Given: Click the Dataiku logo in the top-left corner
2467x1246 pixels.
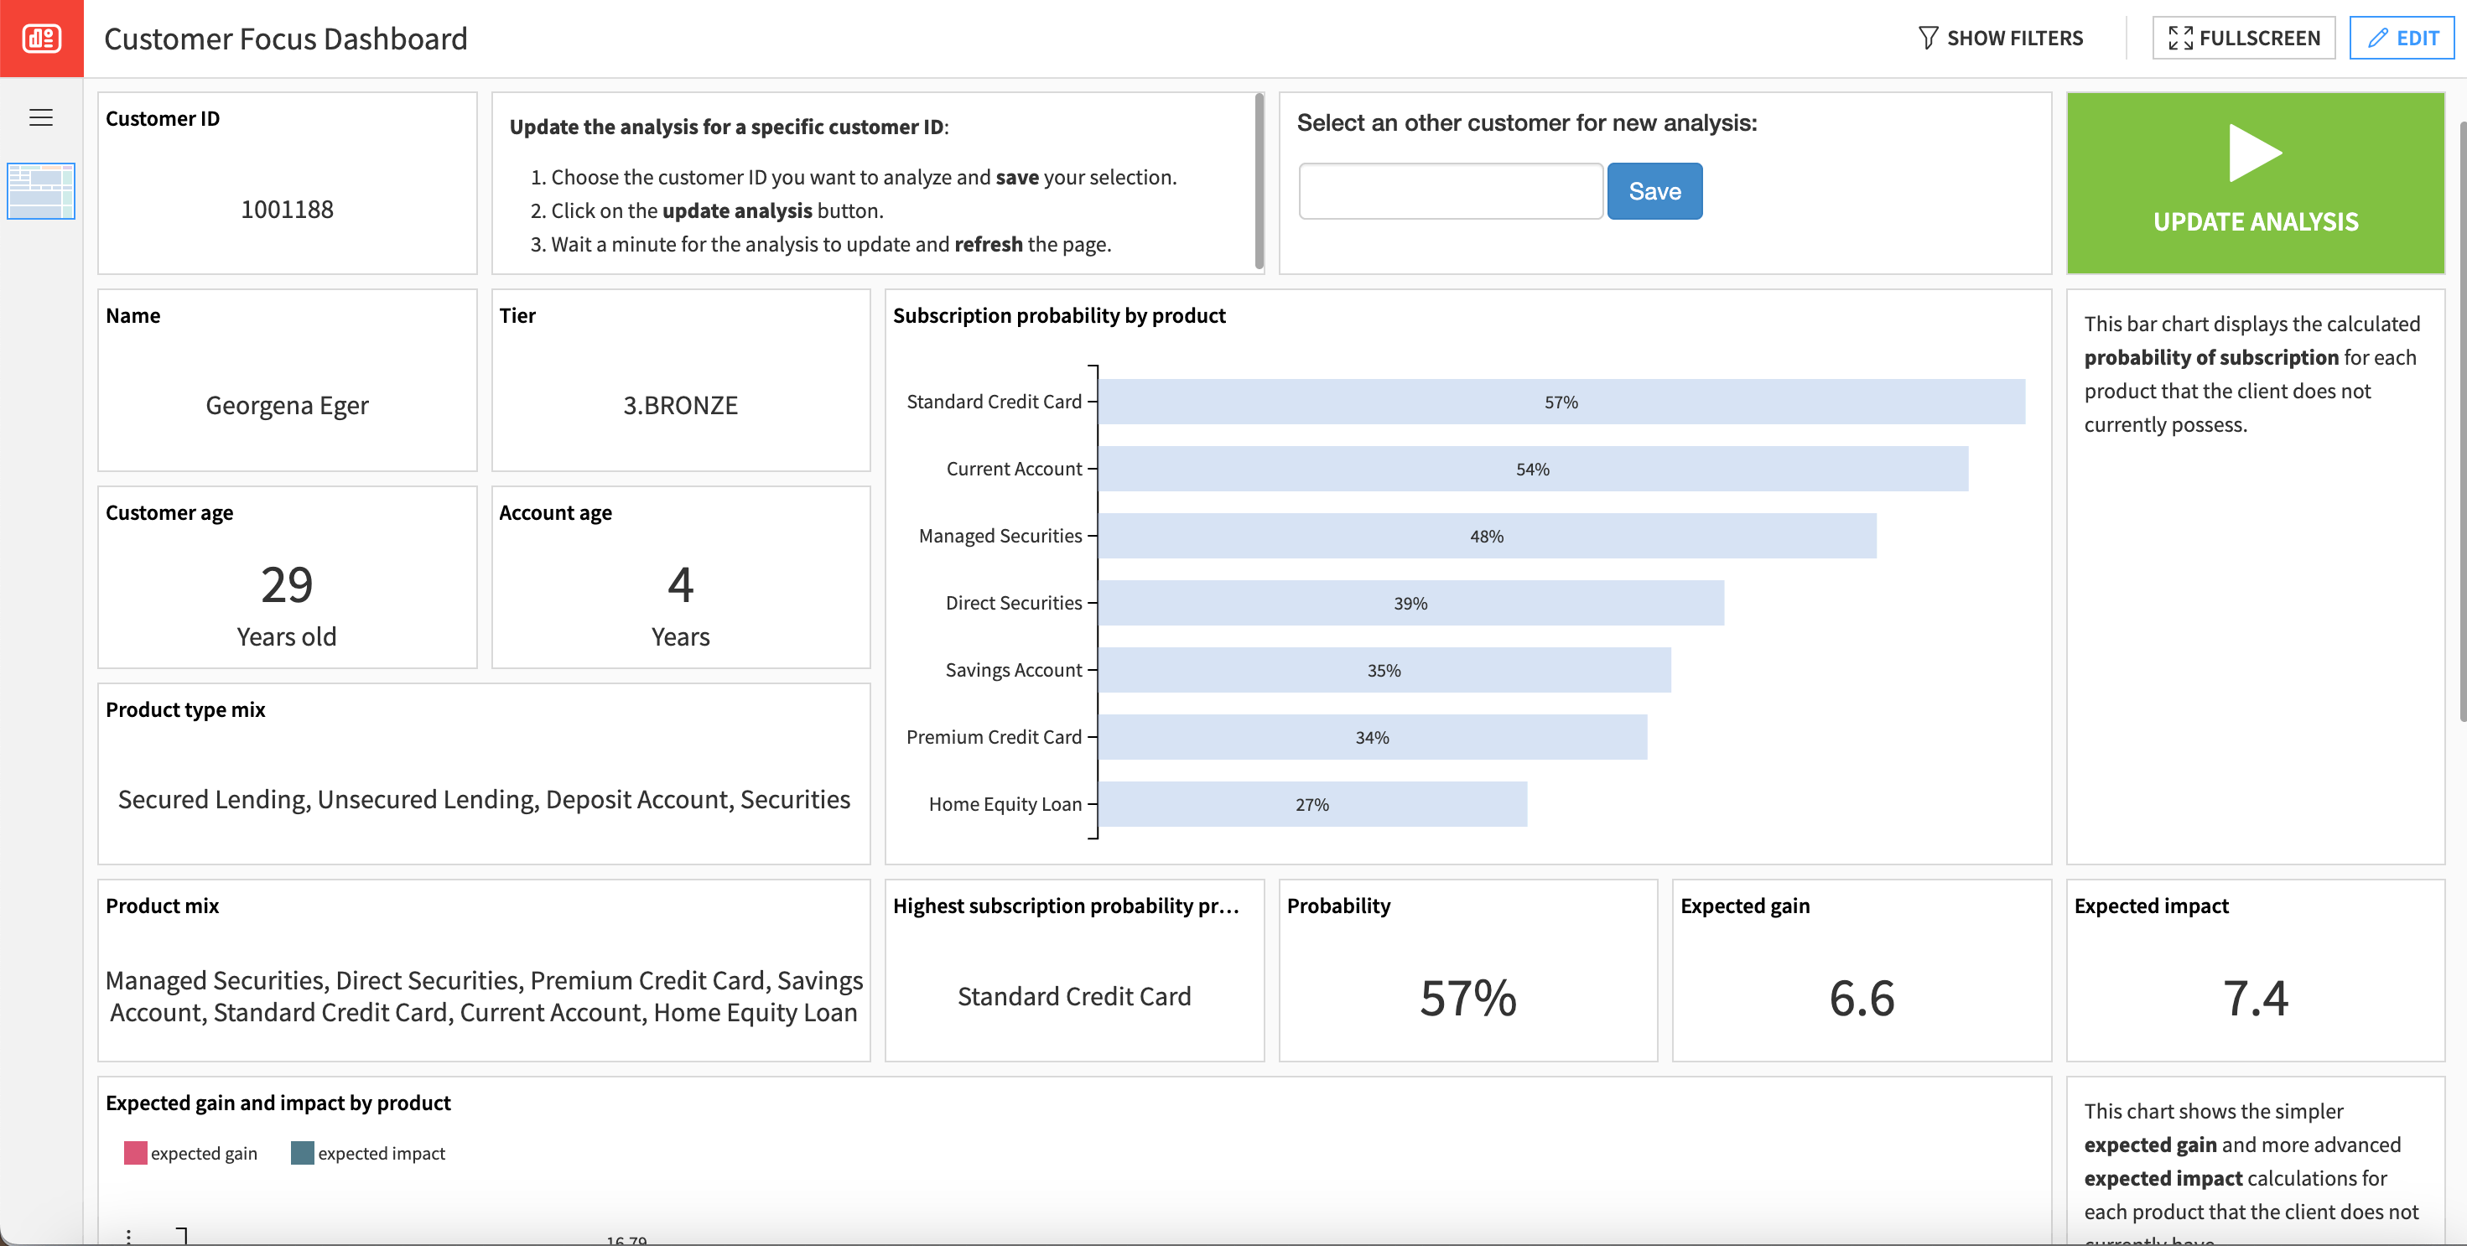Looking at the screenshot, I should pyautogui.click(x=41, y=39).
